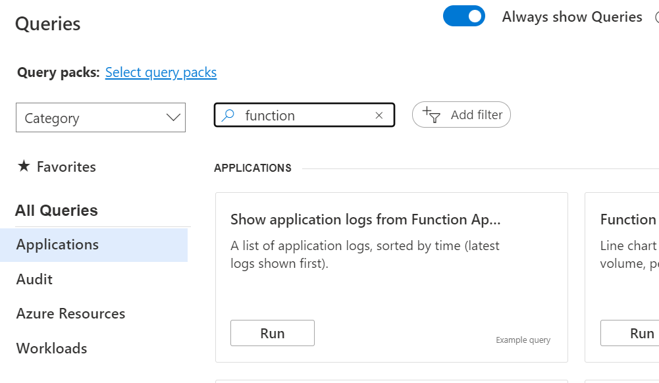Screen dimensions: 659x383
Task: Run the Show application logs query
Action: point(272,333)
